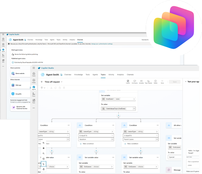Click the Undo icon in editing toolbar
This screenshot has width=202, height=174.
pyautogui.click(x=41, y=88)
